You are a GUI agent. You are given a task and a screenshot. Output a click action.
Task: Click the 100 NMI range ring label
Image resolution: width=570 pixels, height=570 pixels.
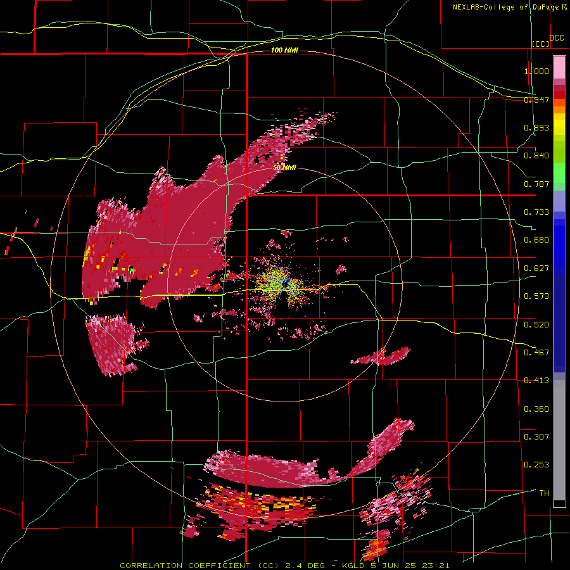tap(284, 50)
